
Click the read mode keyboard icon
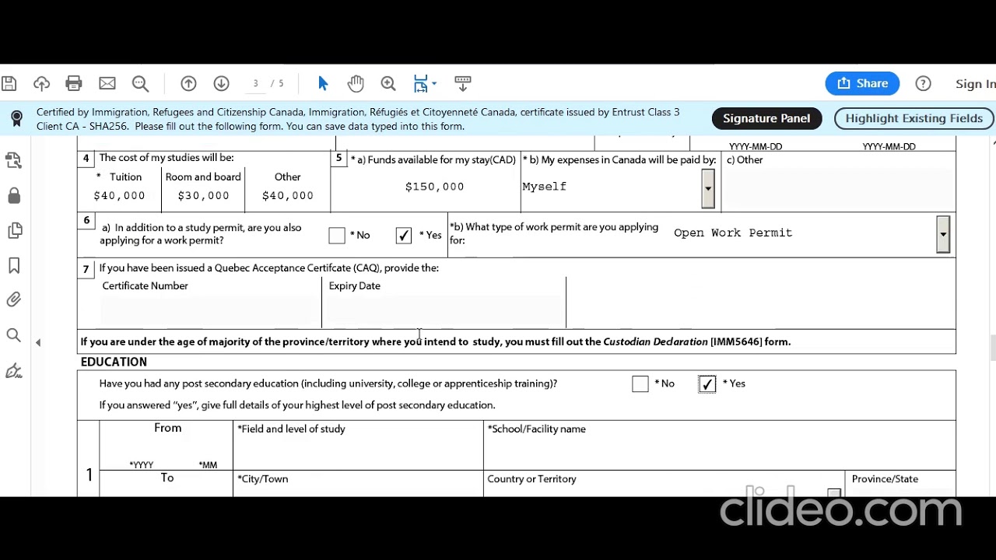coord(463,83)
